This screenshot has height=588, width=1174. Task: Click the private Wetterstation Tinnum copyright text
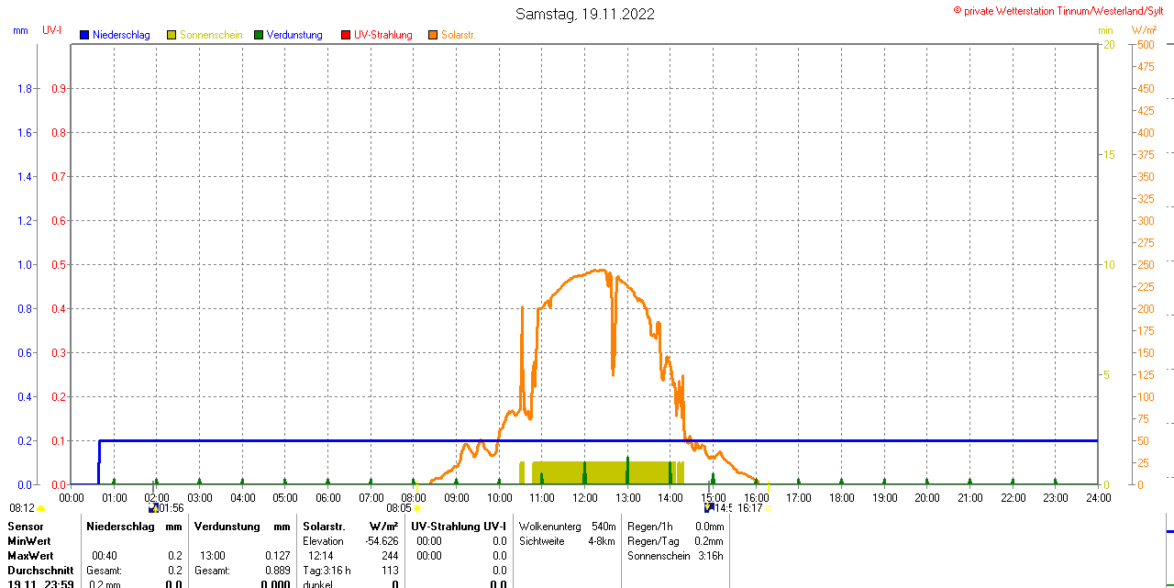click(x=1062, y=11)
